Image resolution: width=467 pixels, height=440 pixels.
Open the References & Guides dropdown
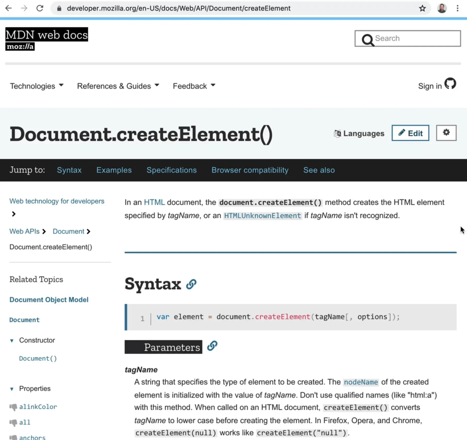click(x=118, y=86)
